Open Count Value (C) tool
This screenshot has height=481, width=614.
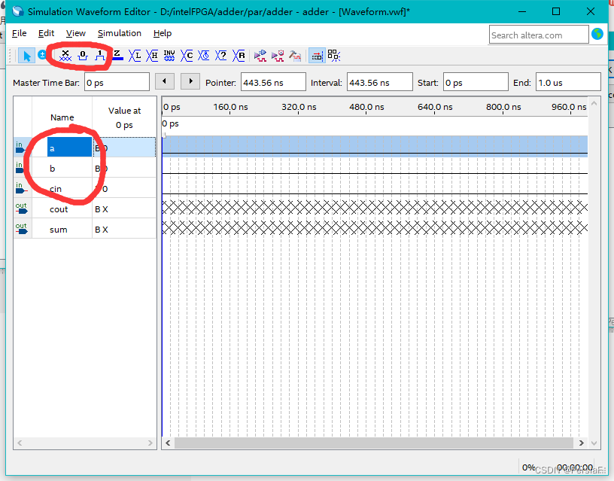click(x=187, y=56)
